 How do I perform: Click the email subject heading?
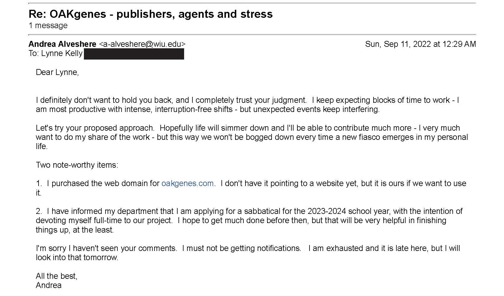[x=151, y=14]
